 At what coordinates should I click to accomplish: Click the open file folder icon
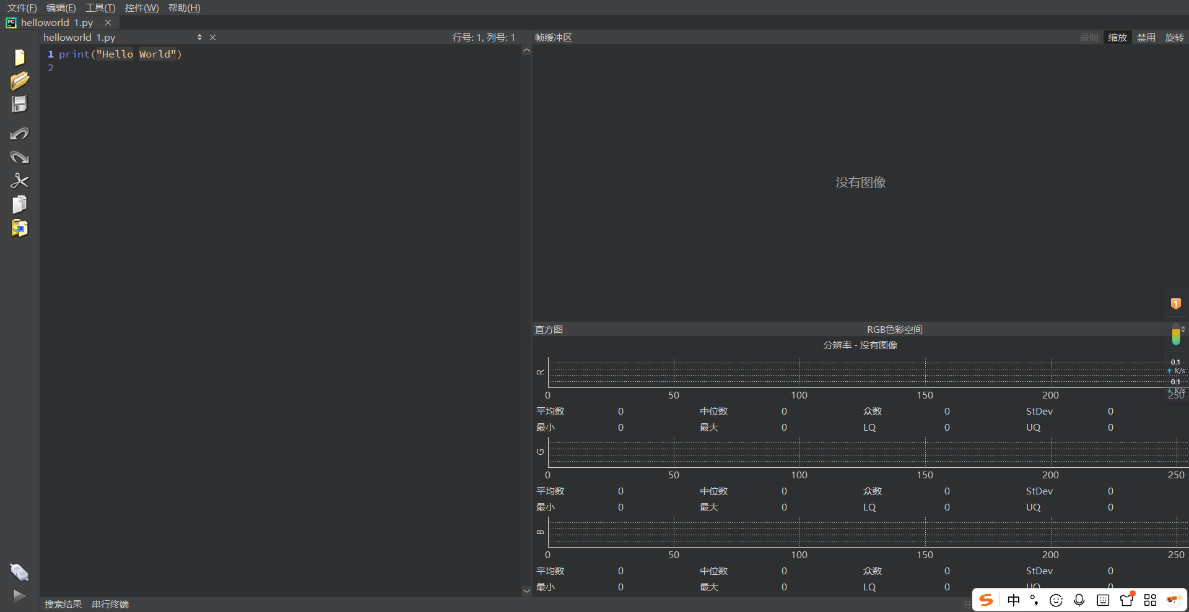(x=19, y=81)
